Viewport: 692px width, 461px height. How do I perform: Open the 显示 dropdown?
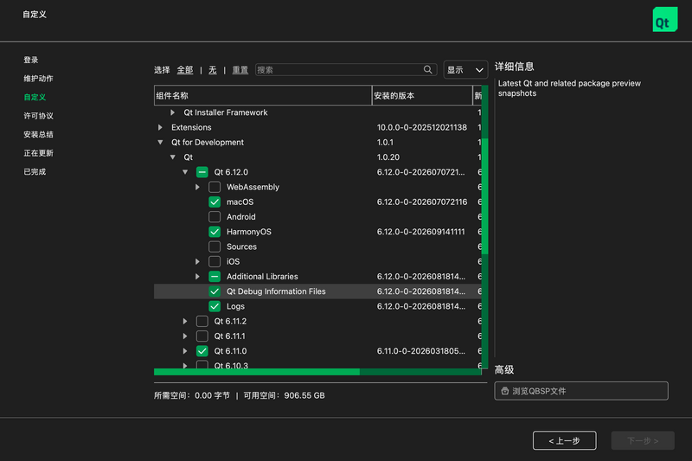click(465, 70)
